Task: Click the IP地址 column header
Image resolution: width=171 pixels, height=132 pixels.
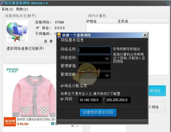Action: [x=102, y=21]
